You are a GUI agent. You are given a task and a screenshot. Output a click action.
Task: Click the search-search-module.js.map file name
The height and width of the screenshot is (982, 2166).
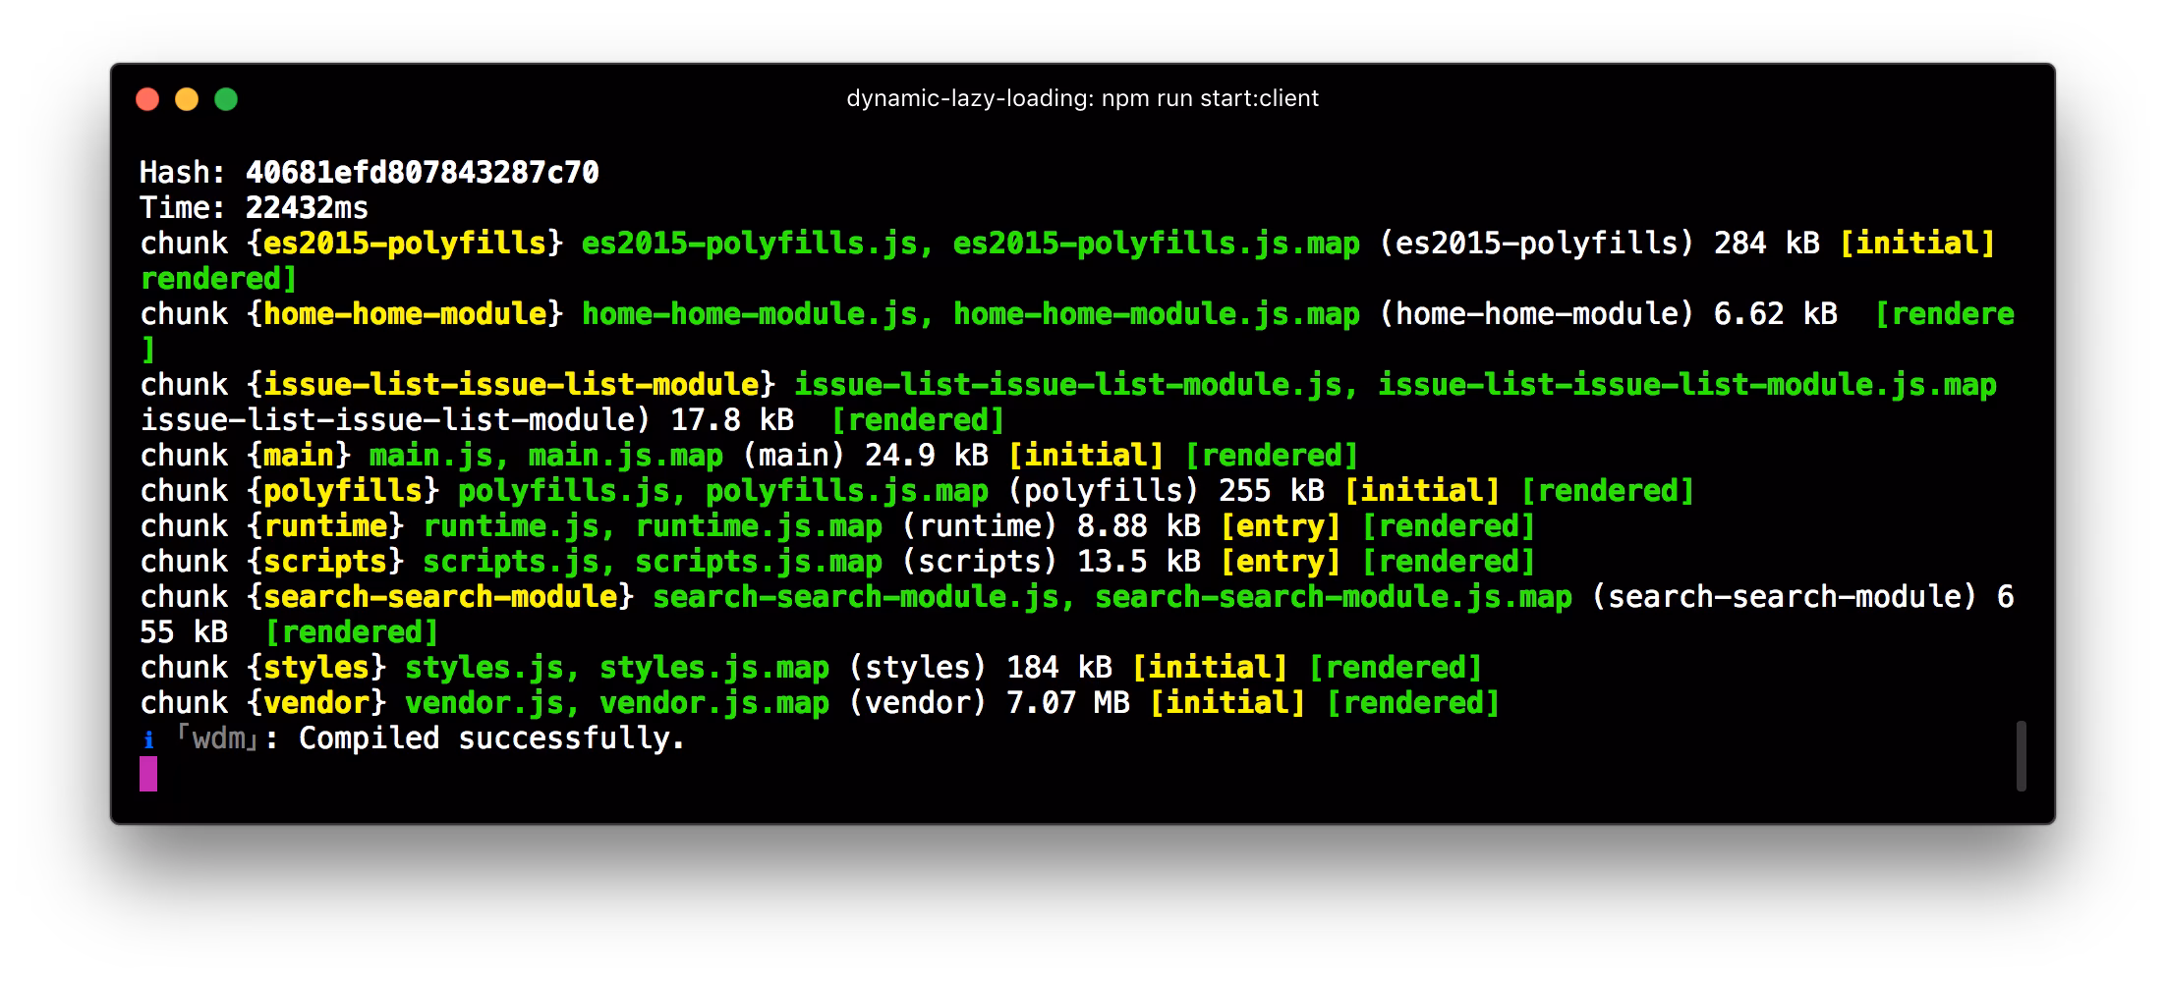point(1334,597)
